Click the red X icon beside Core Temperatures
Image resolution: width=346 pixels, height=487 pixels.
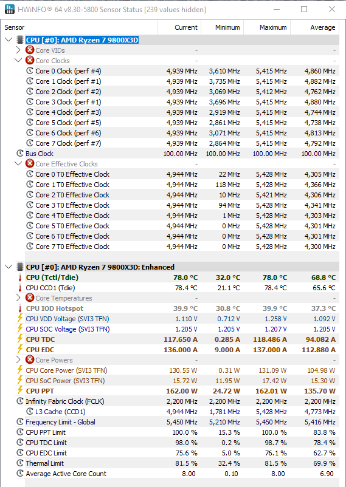30,298
